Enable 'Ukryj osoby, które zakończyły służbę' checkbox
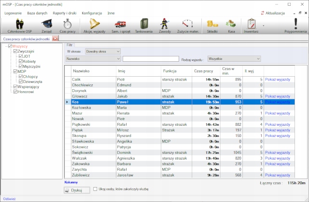309x202 pixels. point(96,189)
